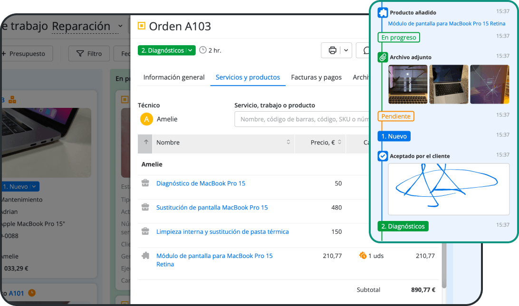Image resolution: width=519 pixels, height=306 pixels.
Task: Click the Aceptado por el cliente checkmark icon
Action: click(x=383, y=156)
